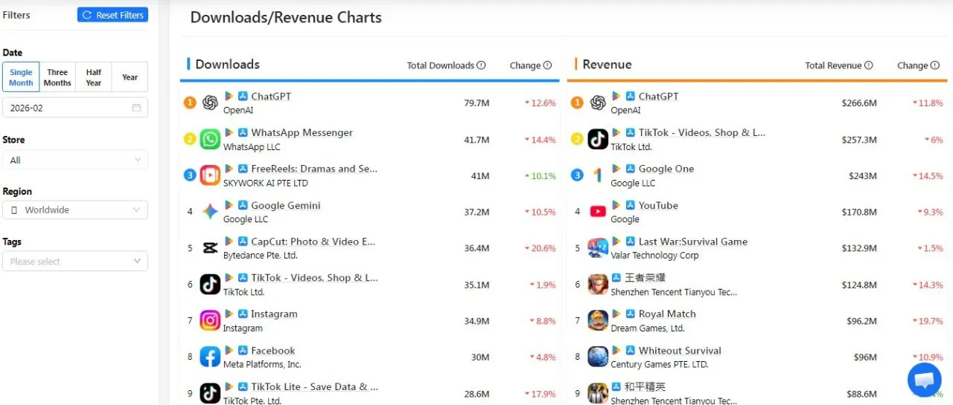This screenshot has width=953, height=405.
Task: Click the Google One app icon
Action: point(598,175)
